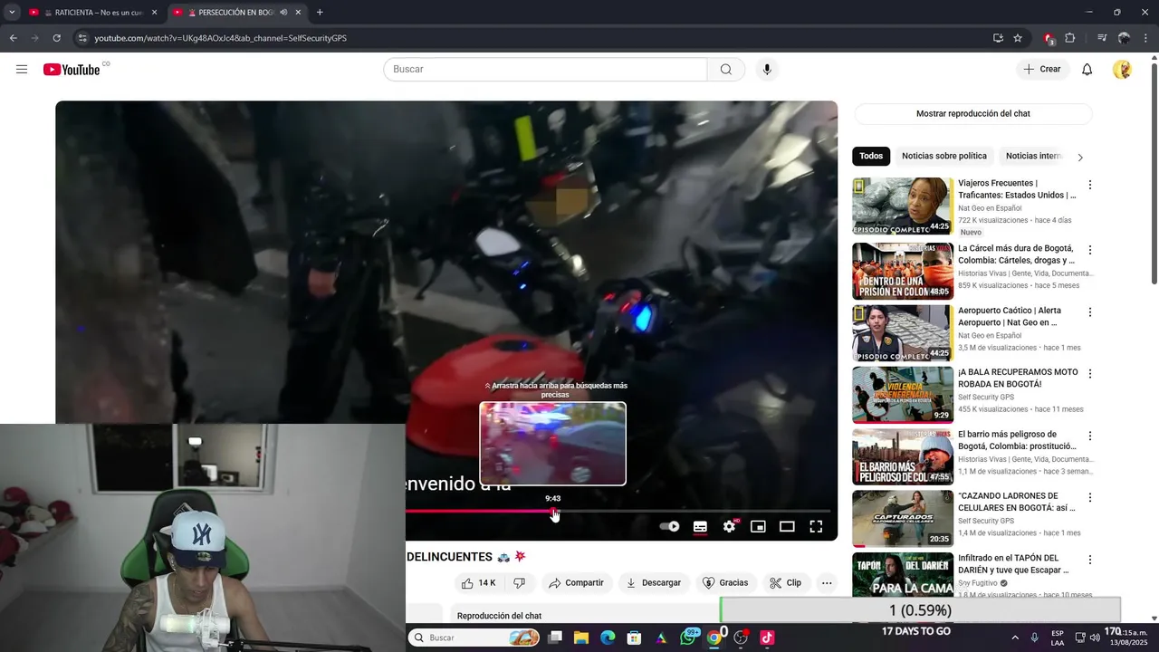Screen dimensions: 1159x652
Task: Open YouTube notifications bell
Action: (x=1087, y=70)
